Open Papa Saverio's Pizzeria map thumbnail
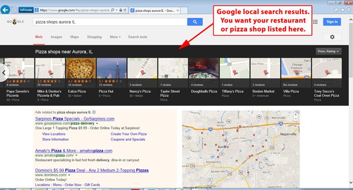This screenshot has width=353, height=190. [x=20, y=69]
